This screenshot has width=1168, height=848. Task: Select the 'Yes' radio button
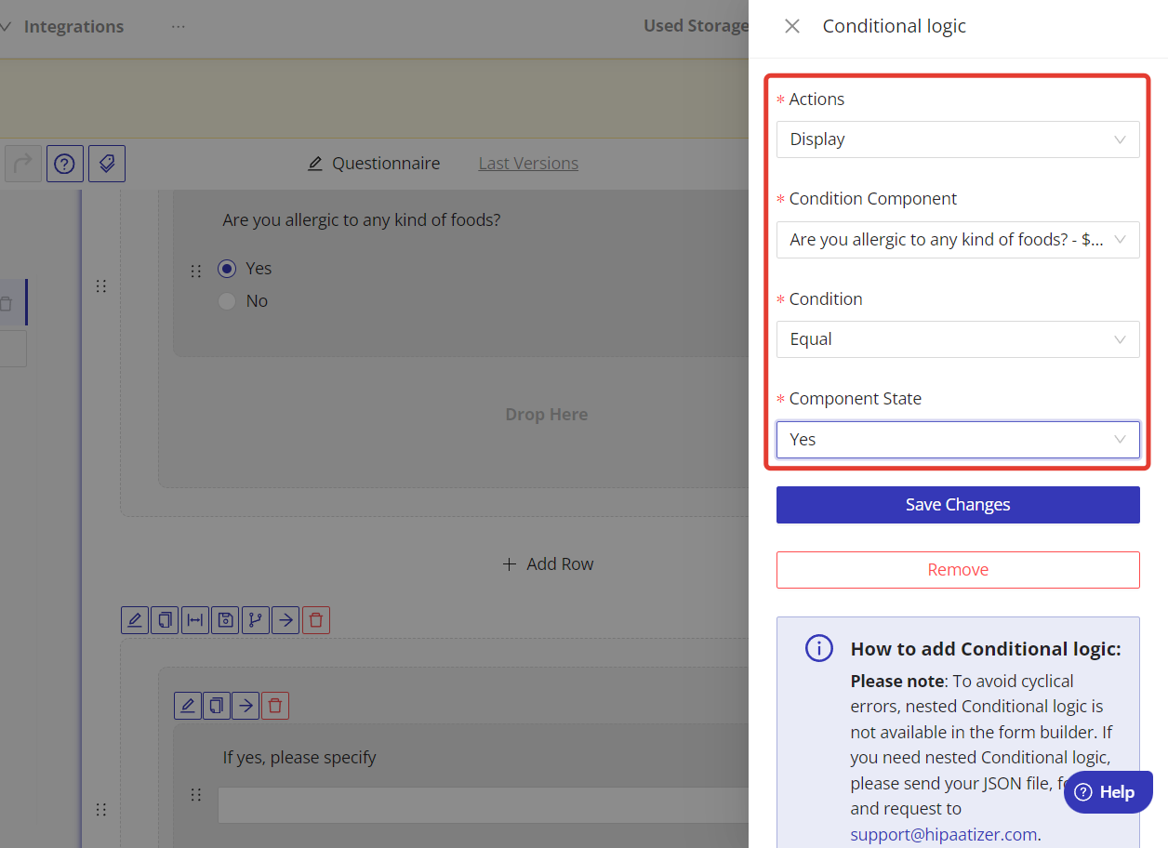coord(227,269)
